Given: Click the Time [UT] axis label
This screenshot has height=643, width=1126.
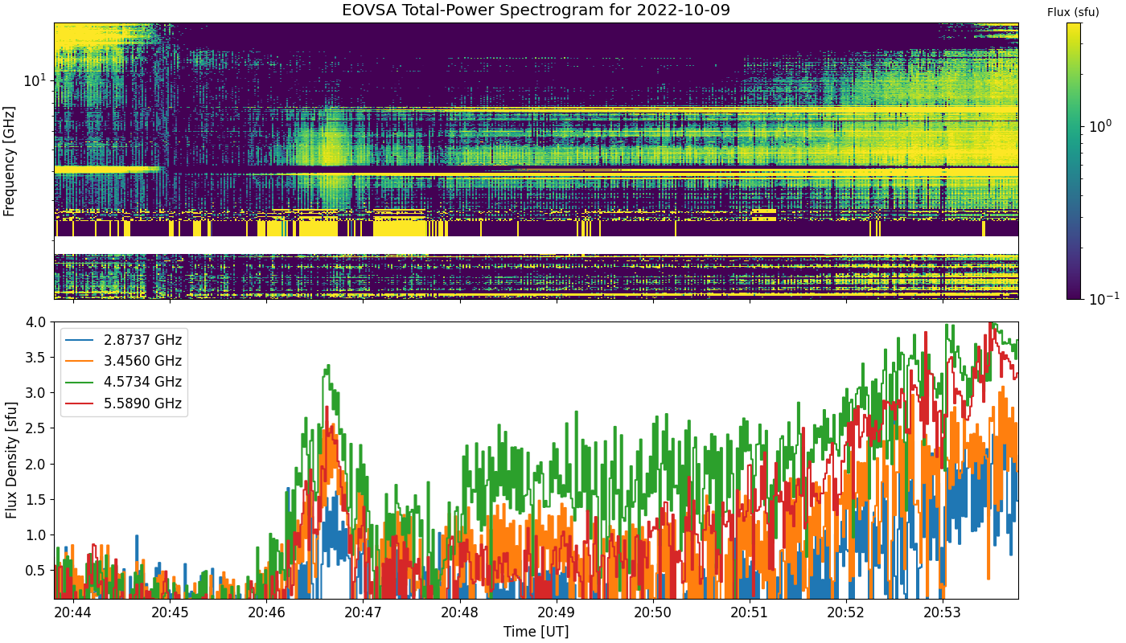Looking at the screenshot, I should click(536, 632).
